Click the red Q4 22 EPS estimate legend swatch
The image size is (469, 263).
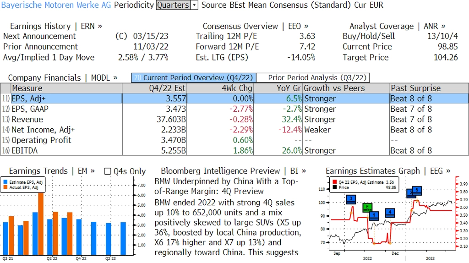point(334,182)
